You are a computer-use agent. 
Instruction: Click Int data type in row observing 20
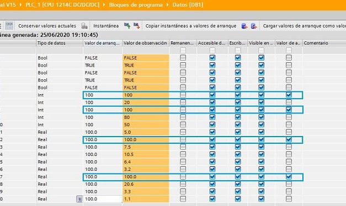(x=41, y=102)
